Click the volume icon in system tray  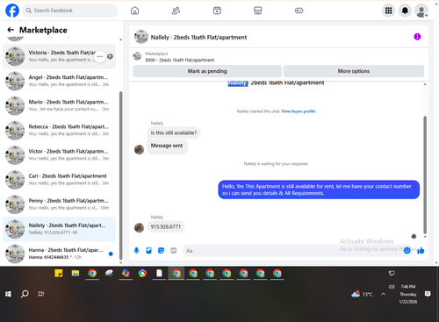392,287
